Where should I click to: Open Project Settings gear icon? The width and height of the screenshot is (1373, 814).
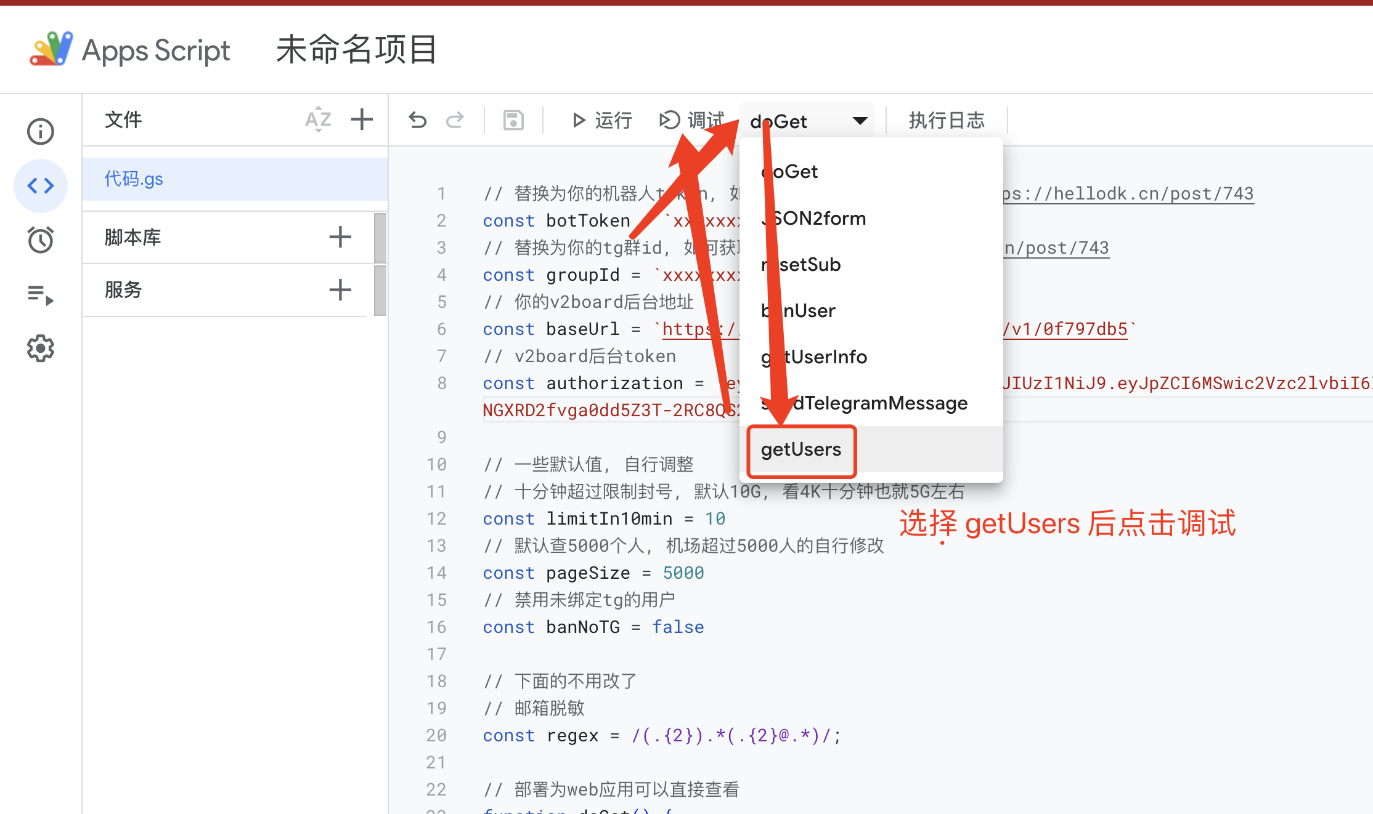tap(41, 349)
